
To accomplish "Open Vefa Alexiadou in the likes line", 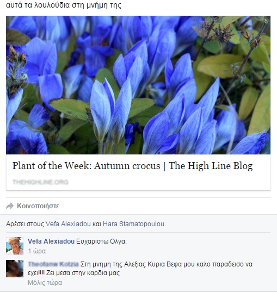I will coord(68,224).
